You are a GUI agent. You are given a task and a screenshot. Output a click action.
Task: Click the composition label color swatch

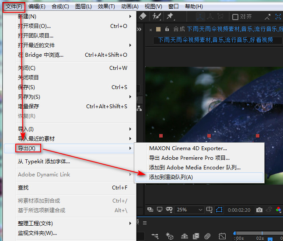point(158,29)
